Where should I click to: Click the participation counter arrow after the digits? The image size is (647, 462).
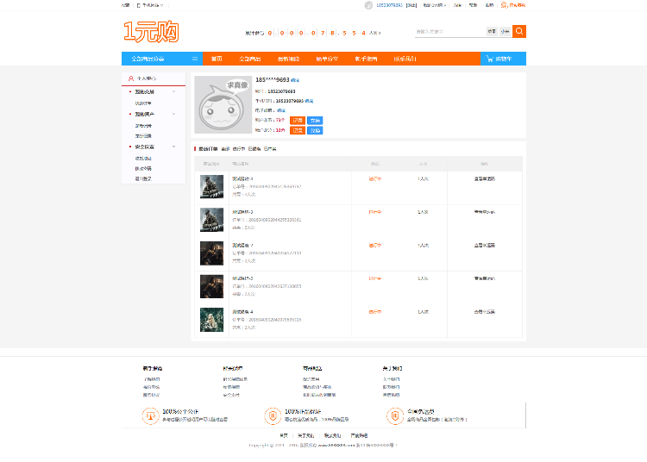point(380,33)
